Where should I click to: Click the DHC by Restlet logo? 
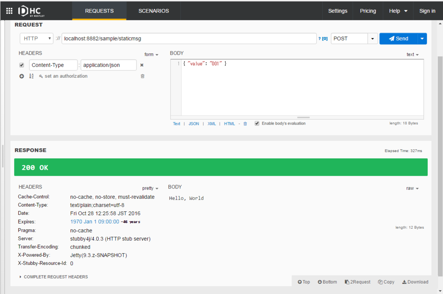tap(31, 11)
